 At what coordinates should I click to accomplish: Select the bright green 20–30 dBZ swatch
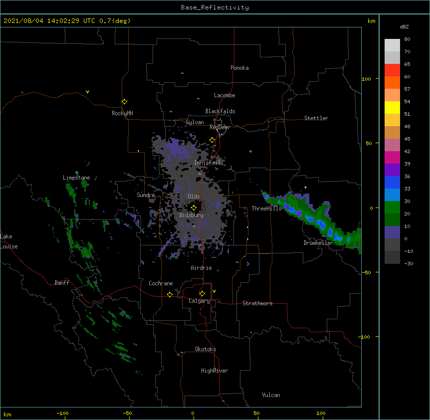point(392,208)
